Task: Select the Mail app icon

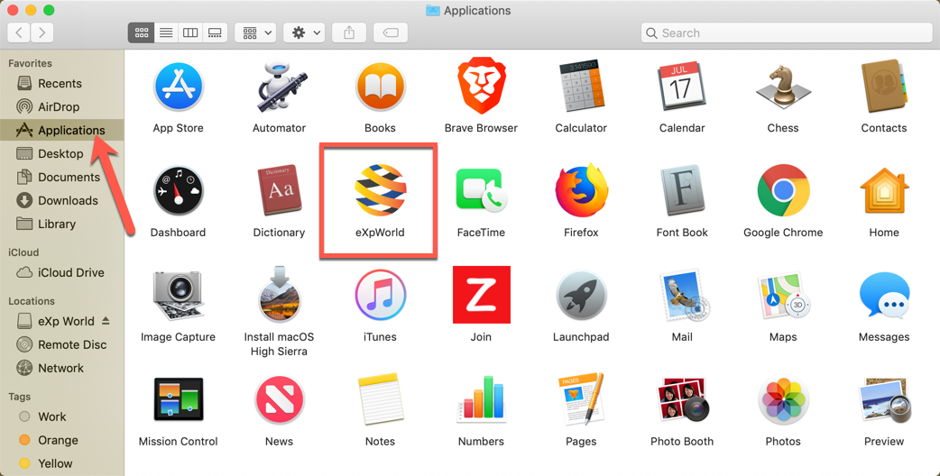Action: pyautogui.click(x=684, y=295)
